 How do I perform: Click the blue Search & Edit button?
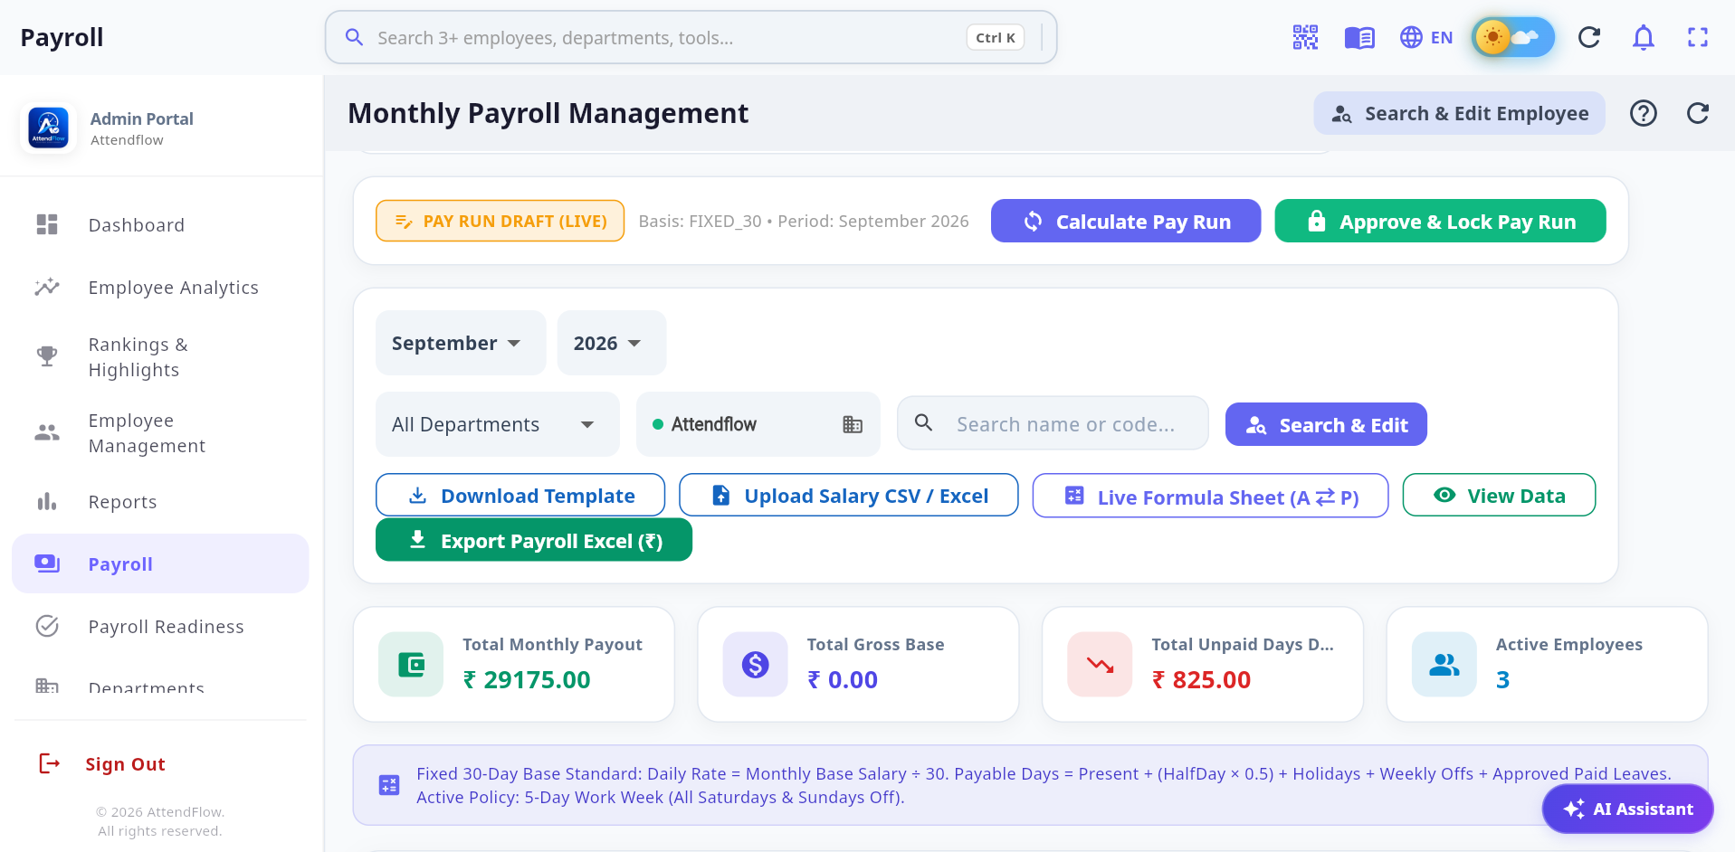1326,424
